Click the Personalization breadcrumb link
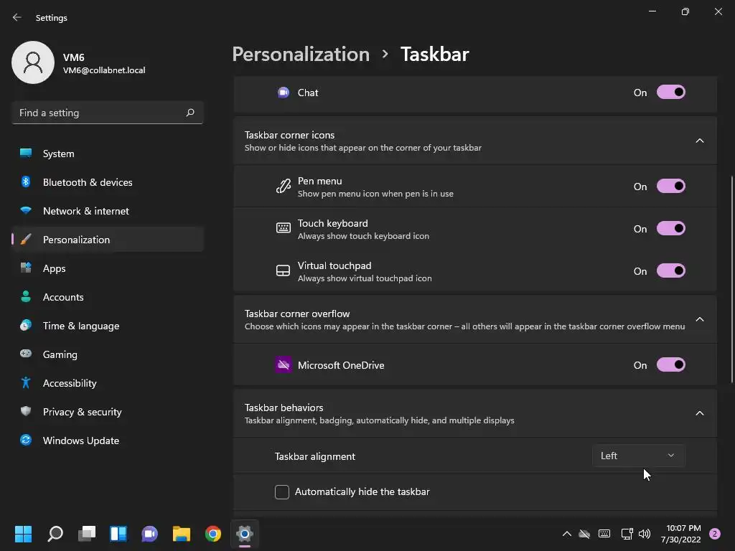Screen dimensions: 735x551 301,54
